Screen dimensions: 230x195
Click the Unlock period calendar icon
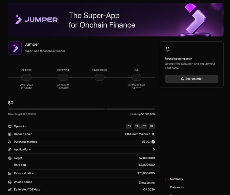pyautogui.click(x=10, y=182)
